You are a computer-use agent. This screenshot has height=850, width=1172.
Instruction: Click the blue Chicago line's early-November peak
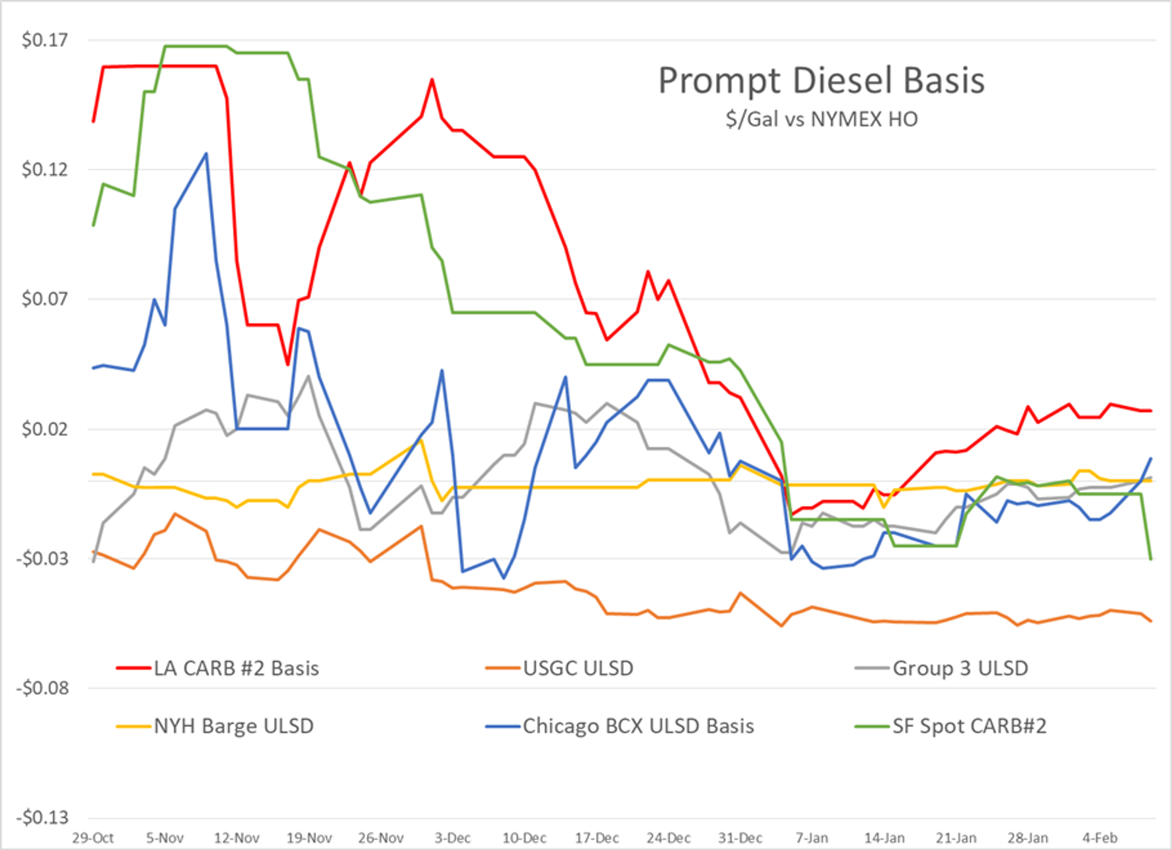[x=206, y=154]
